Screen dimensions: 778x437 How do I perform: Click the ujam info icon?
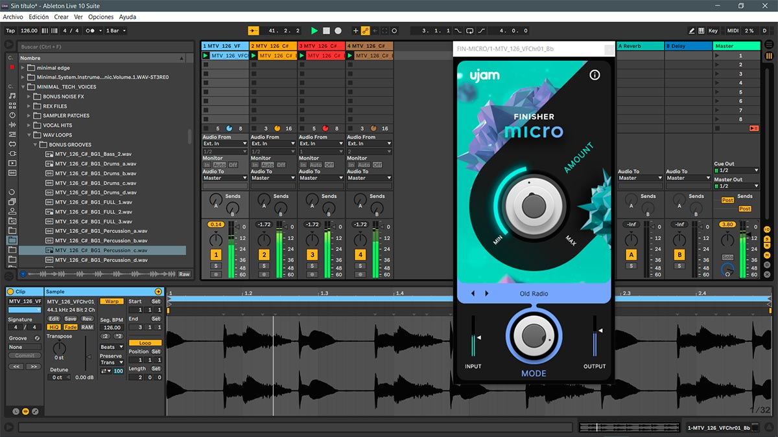point(595,75)
